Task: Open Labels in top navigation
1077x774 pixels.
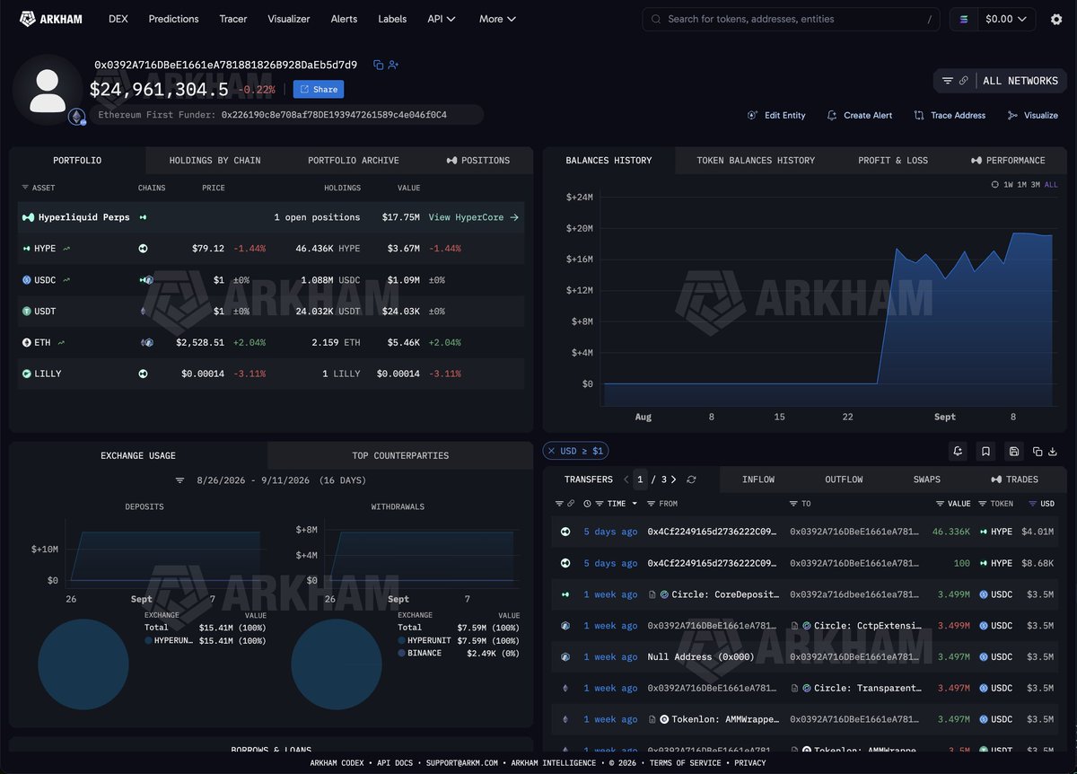Action: 392,19
